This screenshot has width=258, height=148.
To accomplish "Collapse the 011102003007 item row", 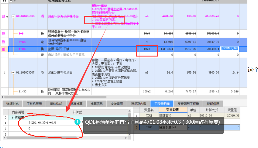I will point(13,72).
